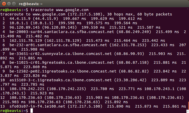Click the traceroute www.google.com command text
Image resolution: width=189 pixels, height=113 pixels.
click(60, 10)
